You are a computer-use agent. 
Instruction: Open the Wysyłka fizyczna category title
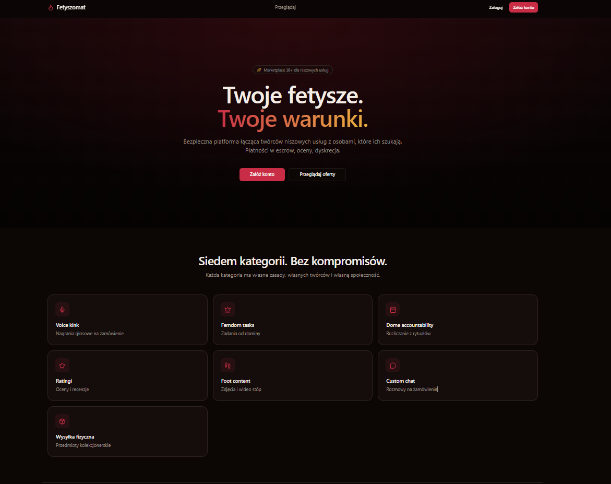75,437
